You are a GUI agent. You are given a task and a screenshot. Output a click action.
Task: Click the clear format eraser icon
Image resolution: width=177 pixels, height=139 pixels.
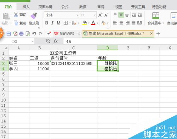103,23
